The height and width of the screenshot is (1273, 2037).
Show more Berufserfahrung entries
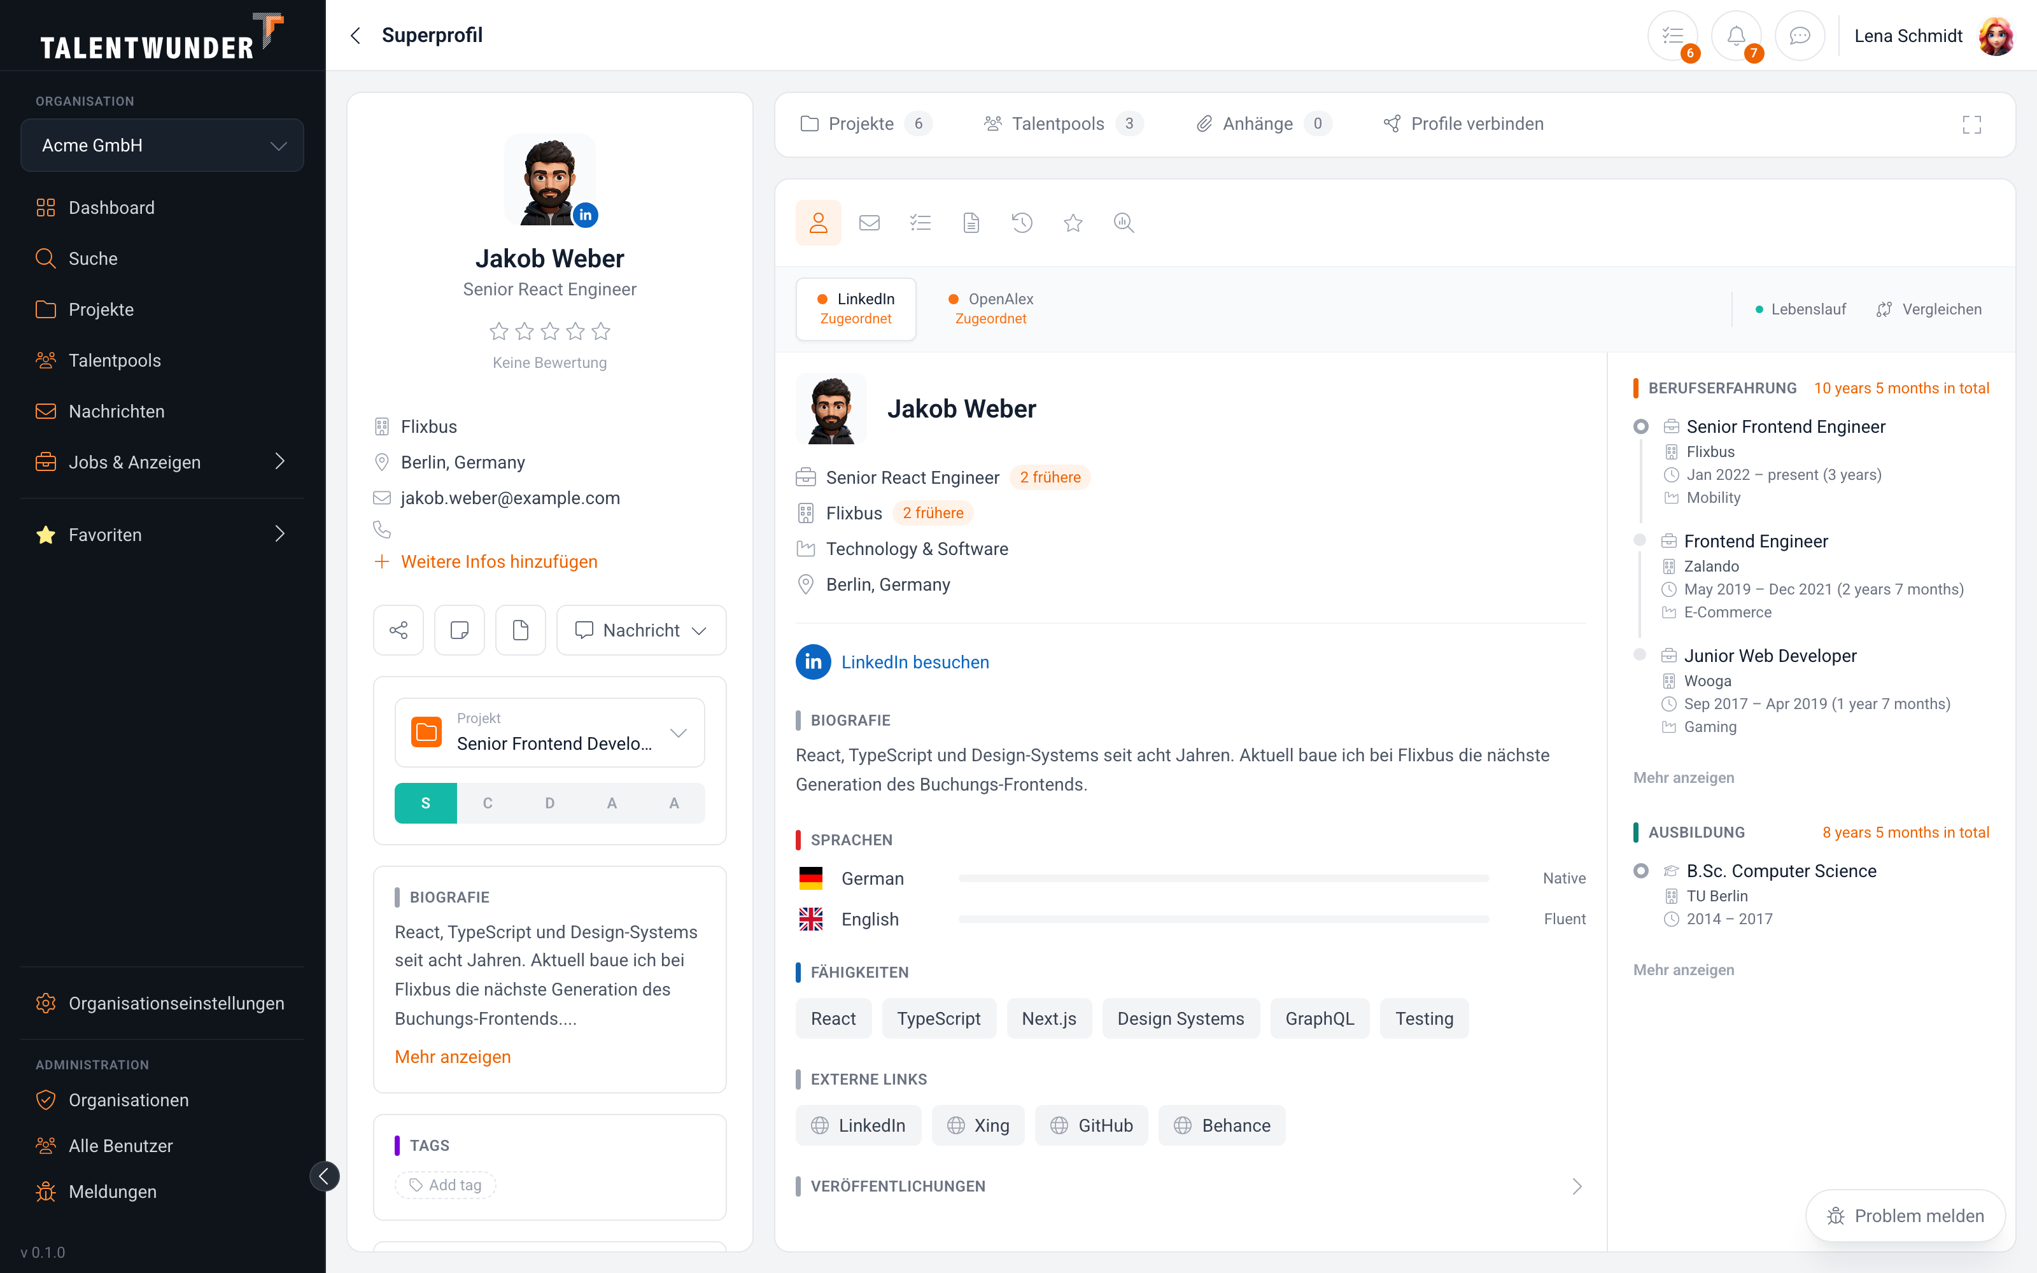coord(1684,777)
